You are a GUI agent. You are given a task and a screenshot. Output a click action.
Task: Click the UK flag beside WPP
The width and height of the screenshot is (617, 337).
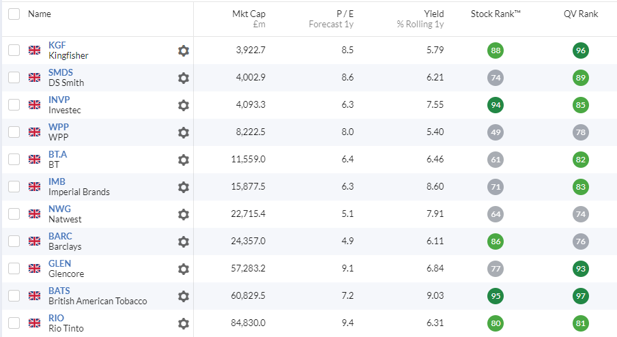pyautogui.click(x=35, y=132)
